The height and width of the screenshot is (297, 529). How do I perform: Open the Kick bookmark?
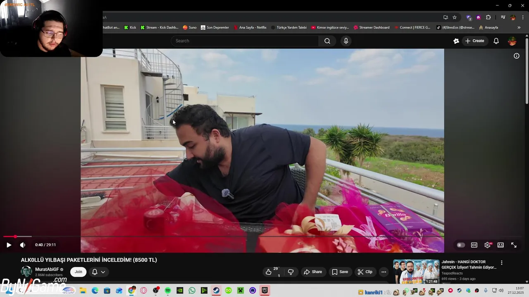[130, 28]
